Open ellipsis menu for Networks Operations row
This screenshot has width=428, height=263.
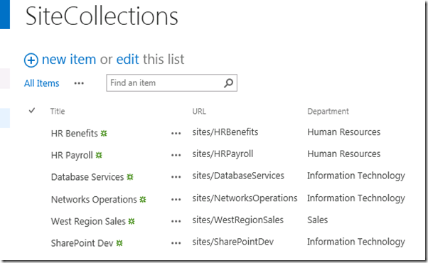point(176,200)
